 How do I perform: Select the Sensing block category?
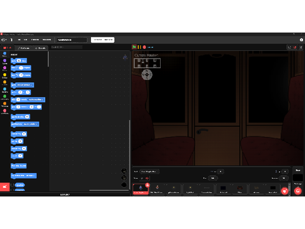pyautogui.click(x=4, y=90)
